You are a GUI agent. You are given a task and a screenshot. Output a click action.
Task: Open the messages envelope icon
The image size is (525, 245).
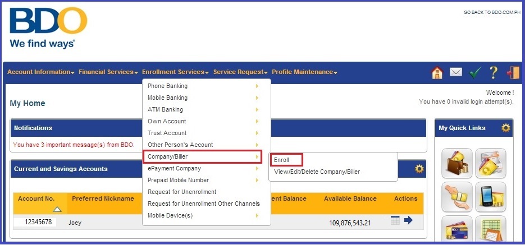click(x=456, y=72)
